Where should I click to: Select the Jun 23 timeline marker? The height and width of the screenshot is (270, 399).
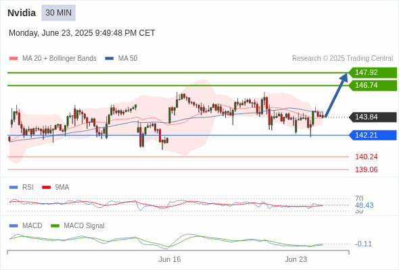pos(296,259)
